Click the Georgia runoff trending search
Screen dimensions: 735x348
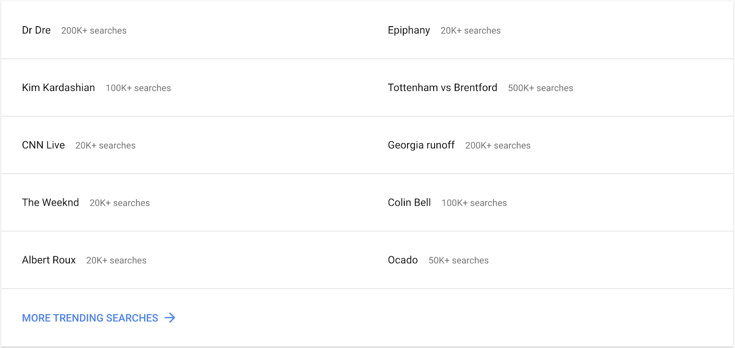coord(421,145)
